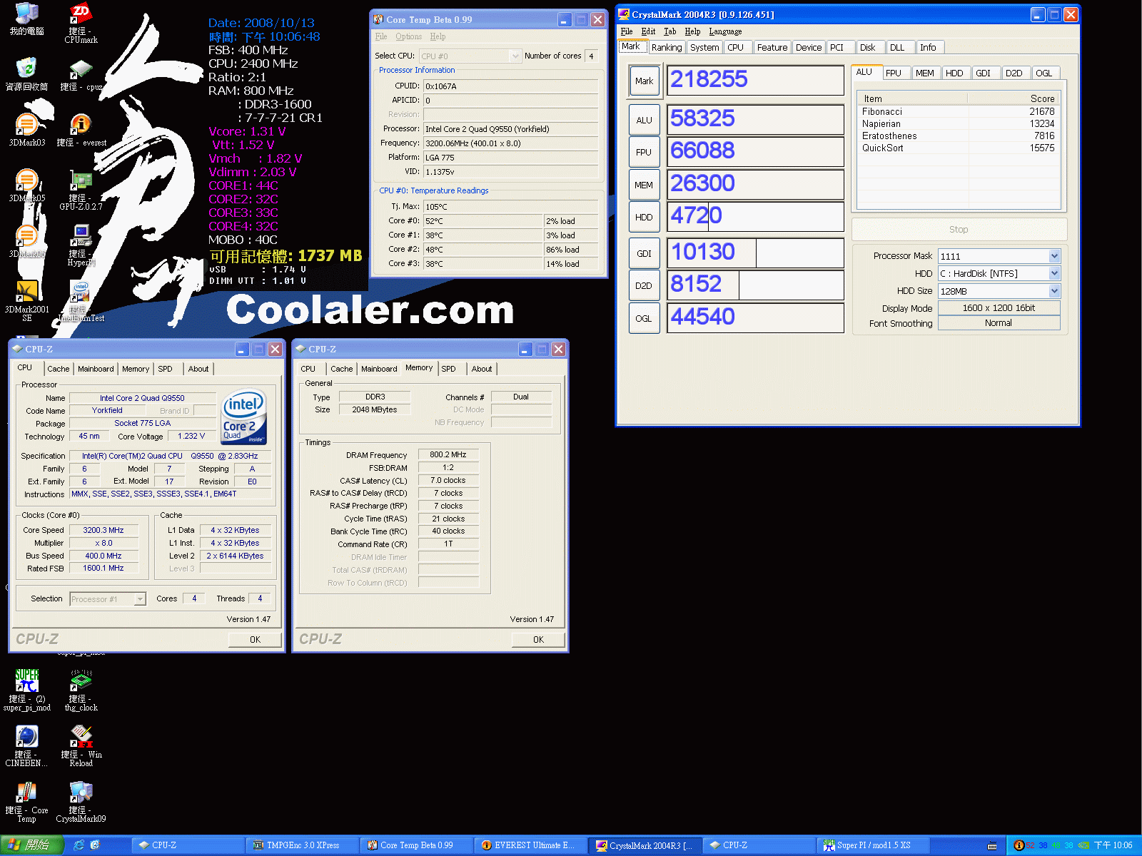The width and height of the screenshot is (1142, 856).
Task: Open the thg_clock shortcut icon
Action: click(81, 690)
